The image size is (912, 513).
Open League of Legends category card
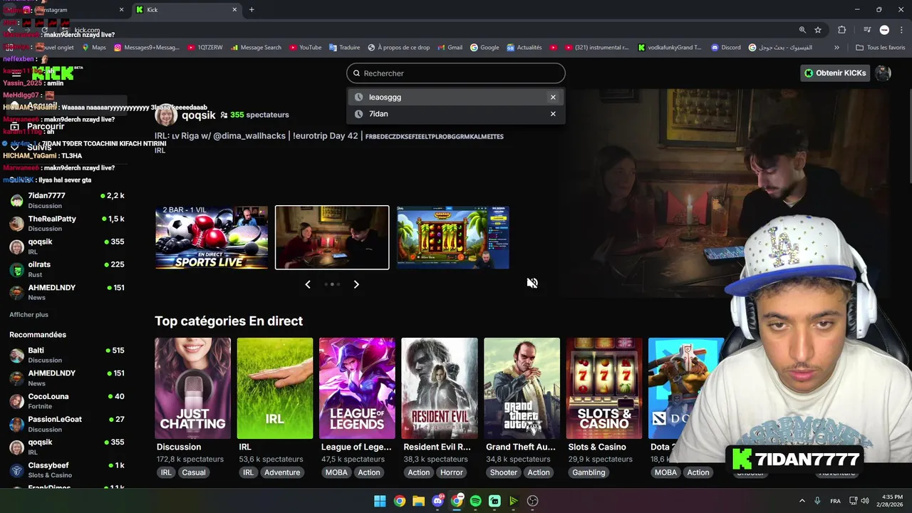(x=357, y=388)
